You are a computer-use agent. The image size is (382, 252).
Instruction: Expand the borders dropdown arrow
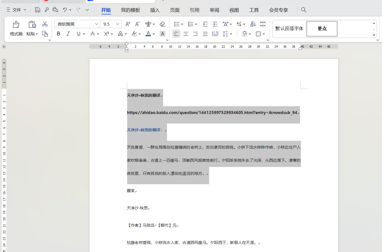coord(264,34)
